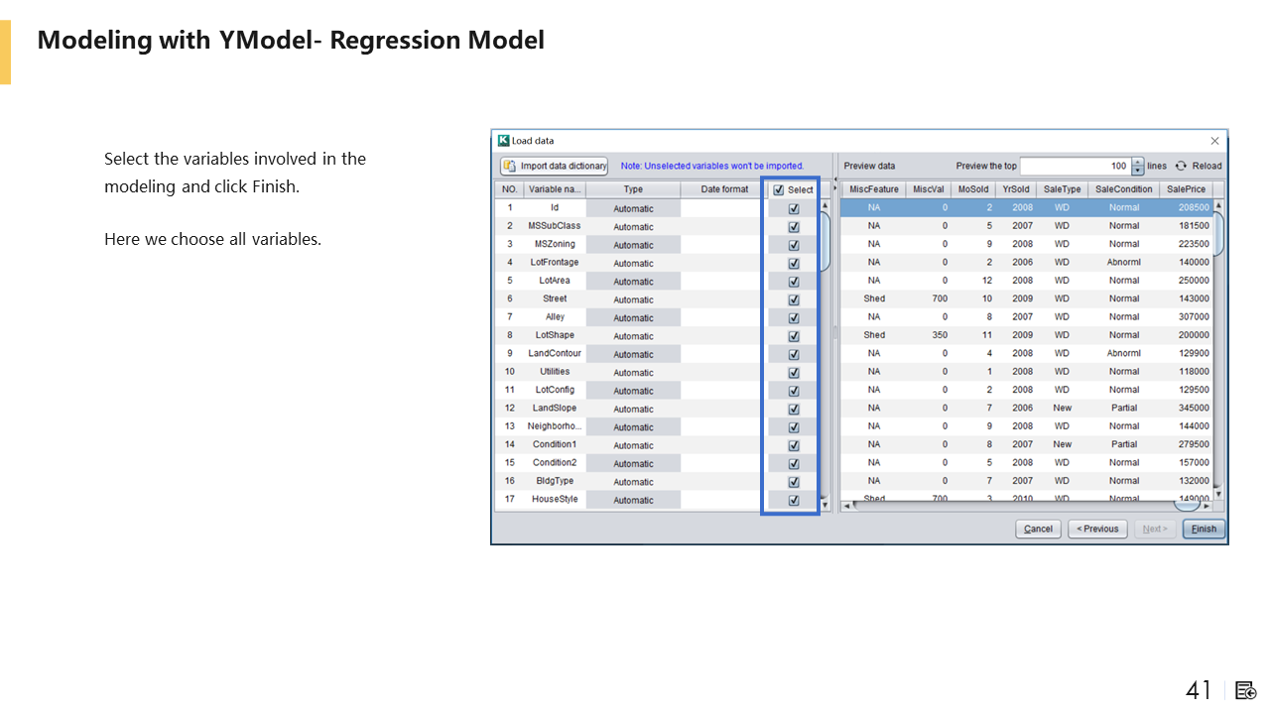Viewport: 1270px width, 714px height.
Task: Uncheck the LotFrontage variable checkbox
Action: [794, 263]
